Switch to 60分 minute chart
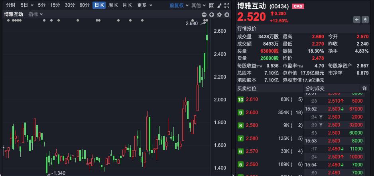Screen dimensions: 374x176 tap(85, 5)
